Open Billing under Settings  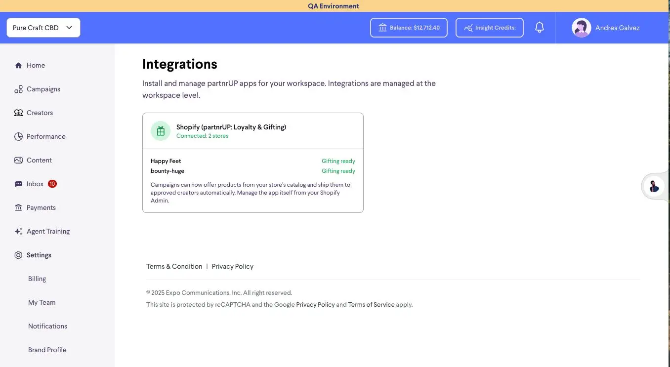[x=37, y=279]
